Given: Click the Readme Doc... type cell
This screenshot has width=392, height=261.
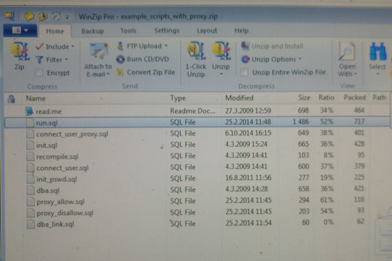Looking at the screenshot, I should tap(193, 111).
